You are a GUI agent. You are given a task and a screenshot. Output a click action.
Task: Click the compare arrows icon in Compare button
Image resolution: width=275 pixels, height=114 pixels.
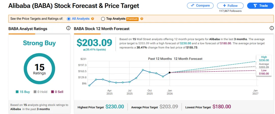click(193, 6)
